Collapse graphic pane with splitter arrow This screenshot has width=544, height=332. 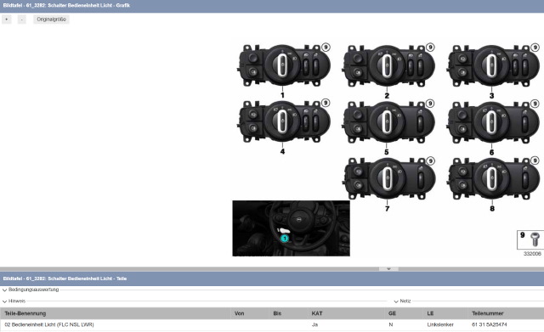(x=388, y=268)
